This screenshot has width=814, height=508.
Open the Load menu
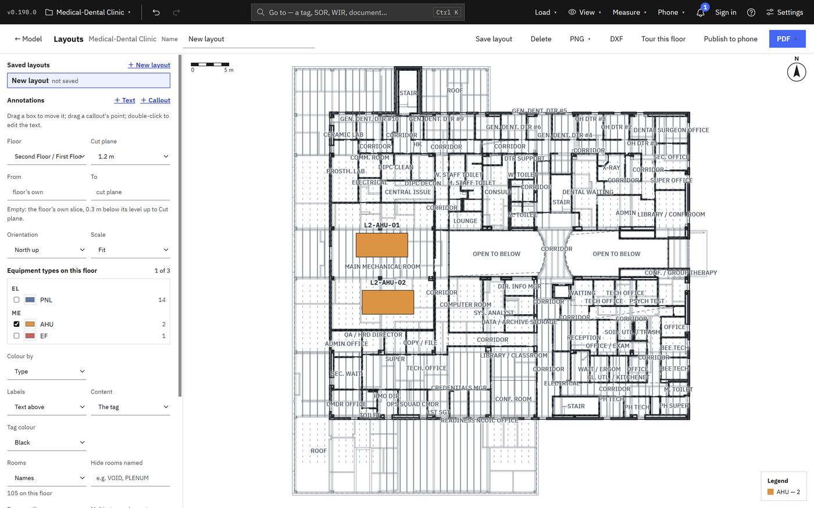click(x=545, y=12)
